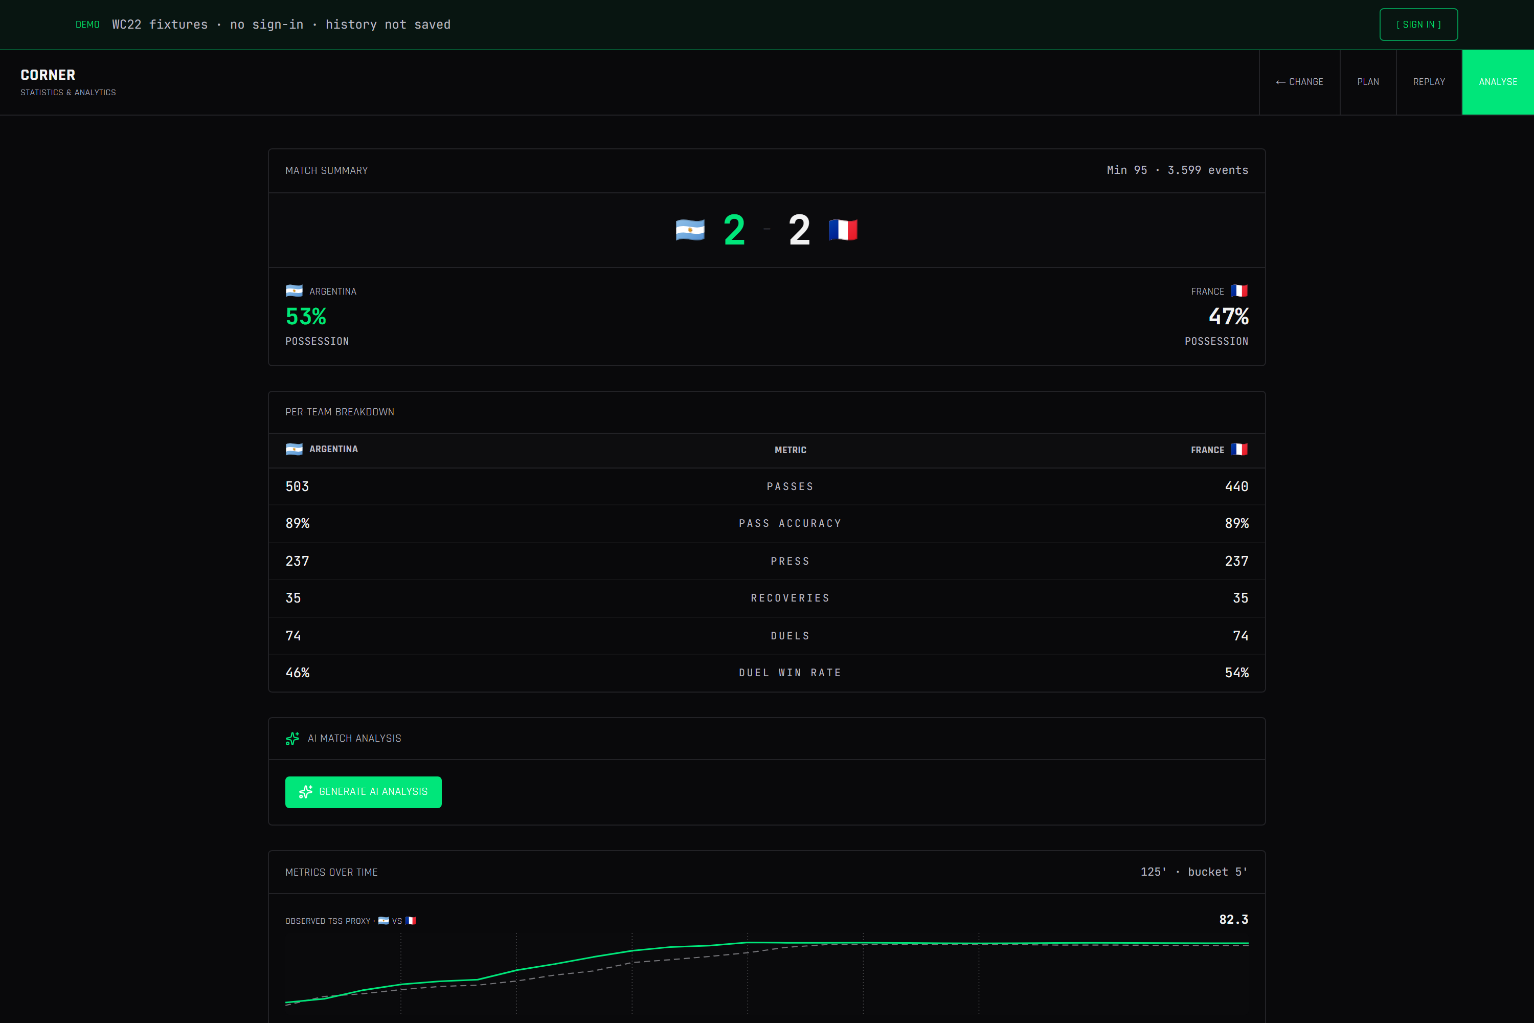The height and width of the screenshot is (1023, 1534).
Task: Click Argentina's 53% possession value
Action: pos(306,317)
